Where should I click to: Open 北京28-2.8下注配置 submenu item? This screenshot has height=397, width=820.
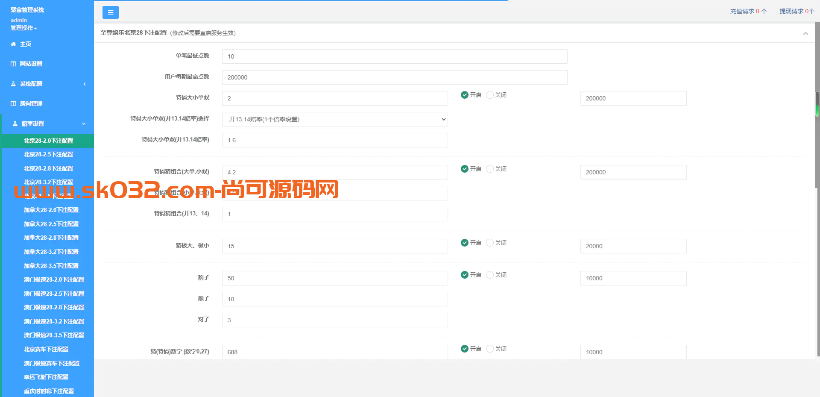pos(48,168)
